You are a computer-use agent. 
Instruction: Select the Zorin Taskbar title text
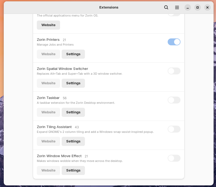point(48,98)
